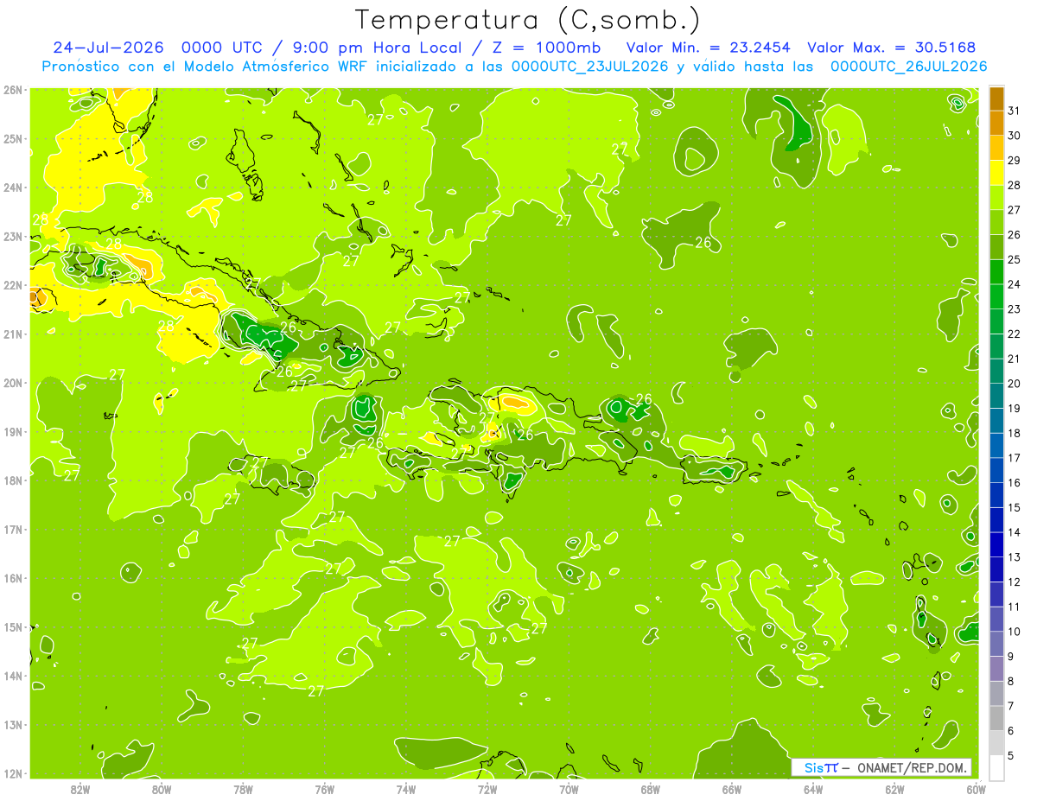Click the legend value "18"
1037x801 pixels.
click(1015, 433)
